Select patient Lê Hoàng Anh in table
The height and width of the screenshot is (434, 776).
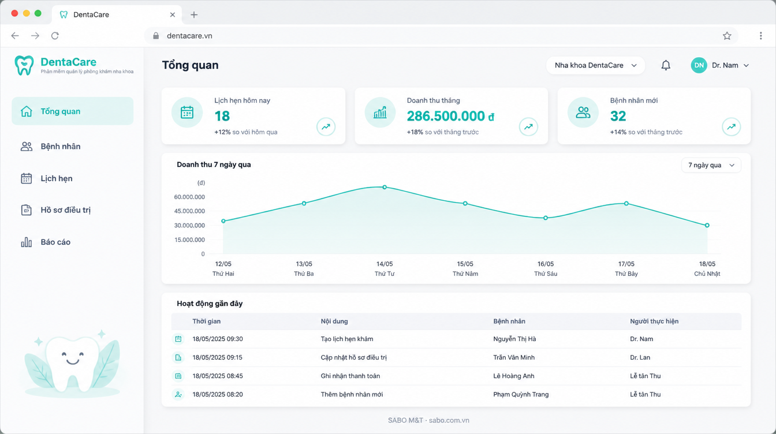(x=514, y=376)
